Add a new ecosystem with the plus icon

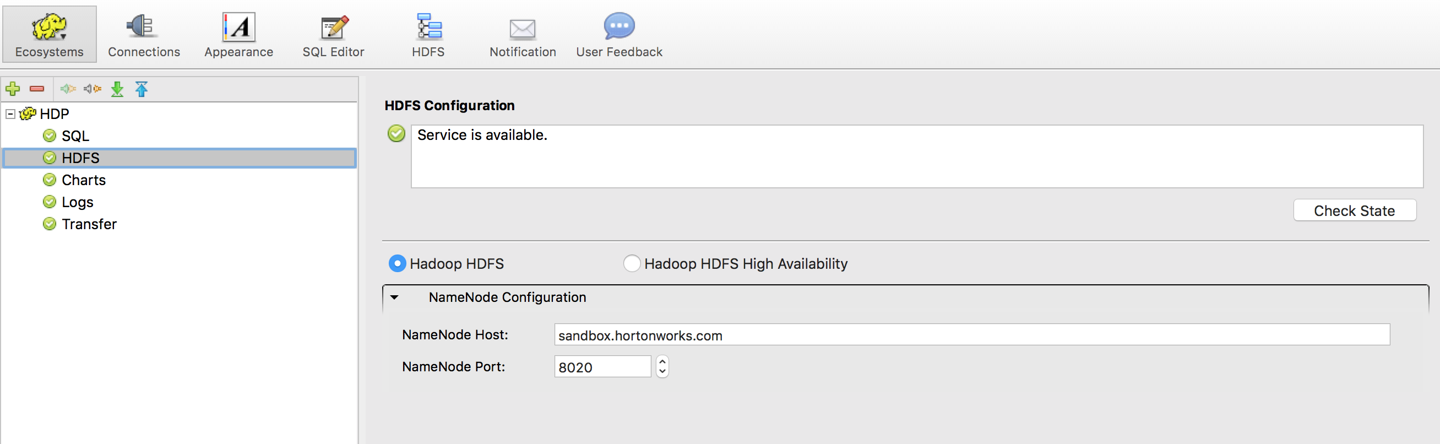click(x=13, y=89)
